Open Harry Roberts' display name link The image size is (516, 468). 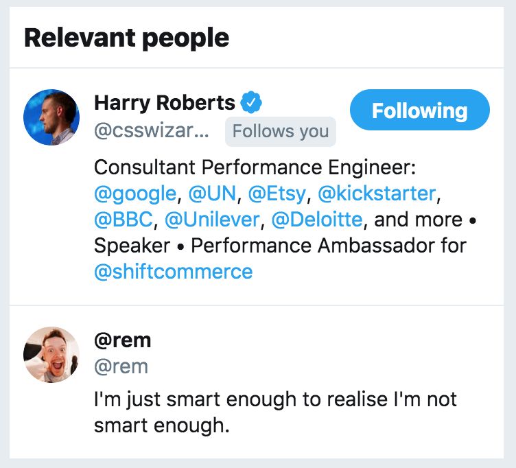[165, 103]
